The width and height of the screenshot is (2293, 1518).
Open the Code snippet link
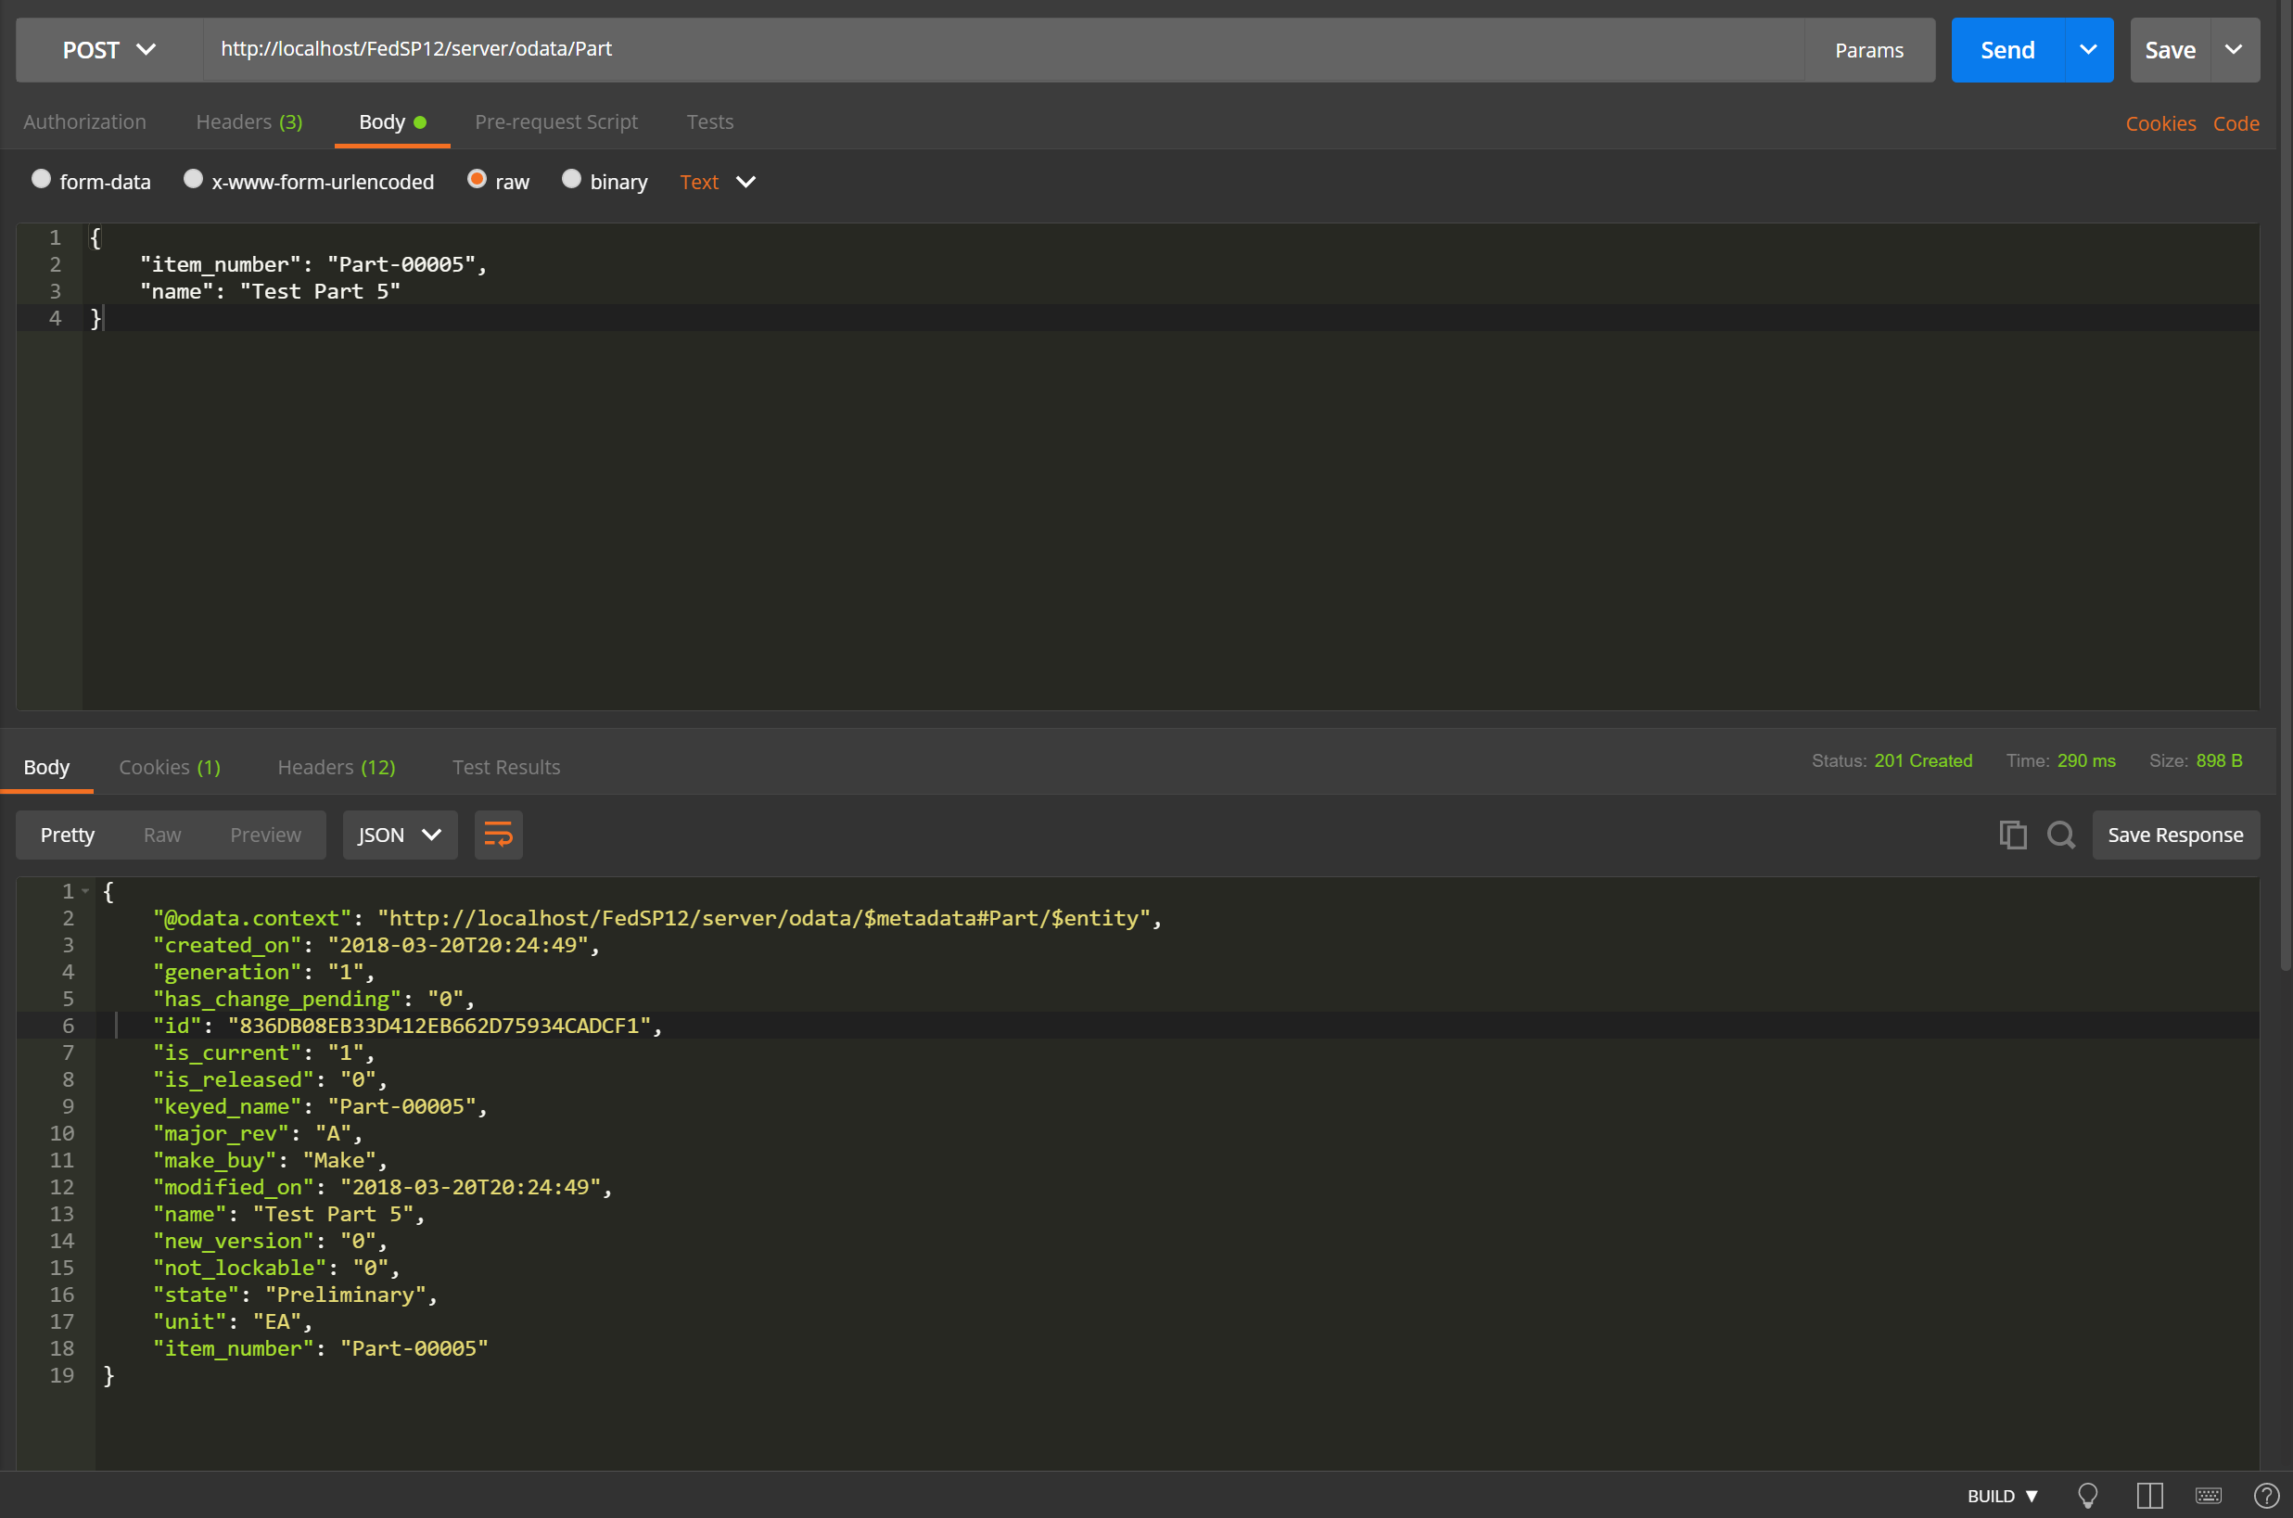(x=2235, y=124)
